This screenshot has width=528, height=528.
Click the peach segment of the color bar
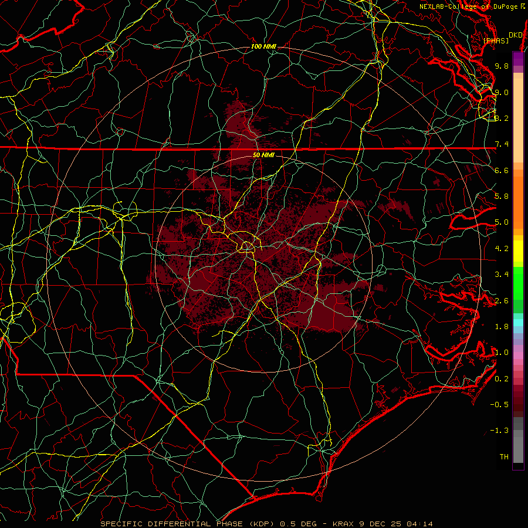click(518, 118)
